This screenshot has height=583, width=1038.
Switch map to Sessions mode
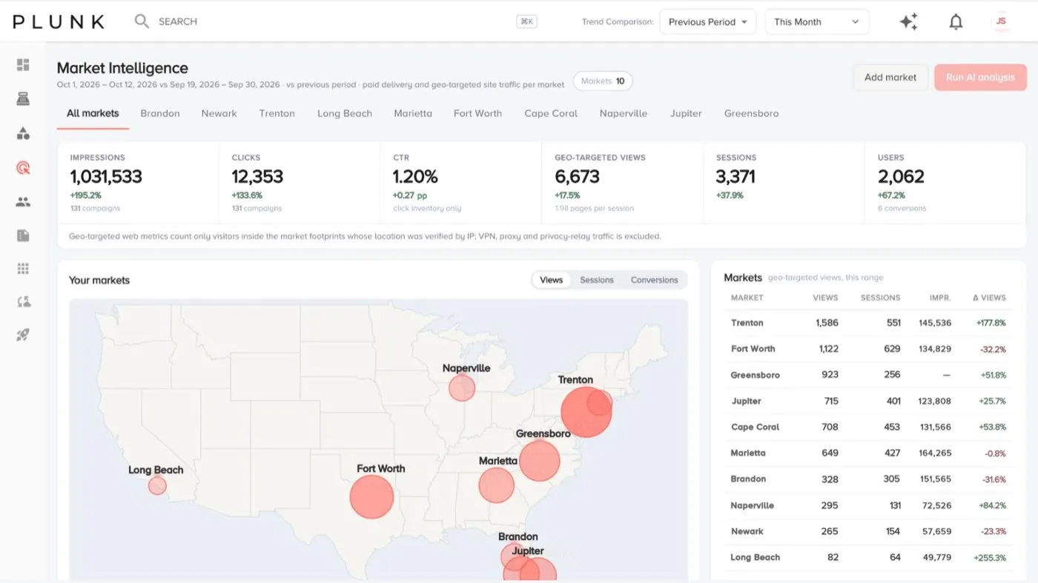tap(597, 280)
